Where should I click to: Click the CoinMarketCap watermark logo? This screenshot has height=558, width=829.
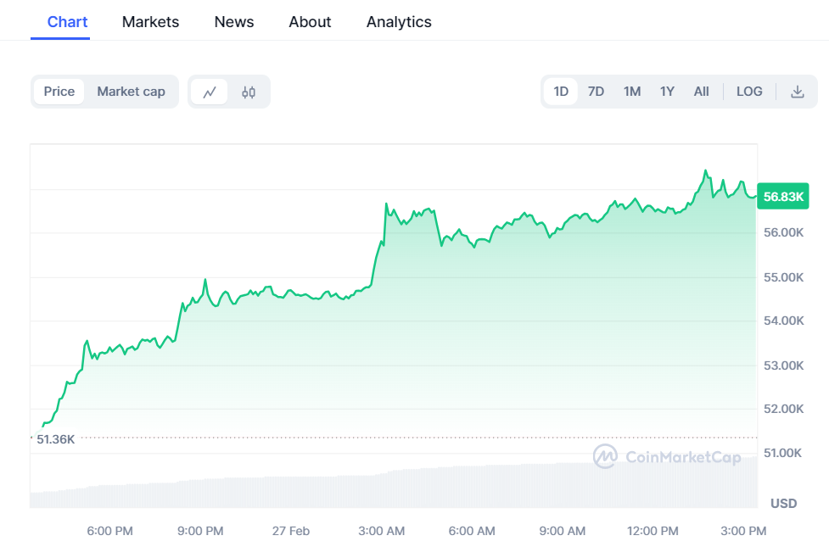(667, 457)
